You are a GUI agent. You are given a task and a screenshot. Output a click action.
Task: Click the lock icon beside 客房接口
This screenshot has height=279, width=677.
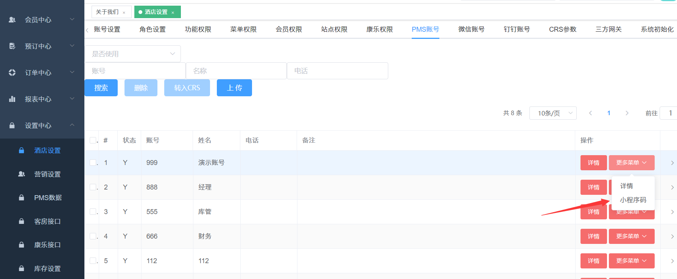pos(22,221)
